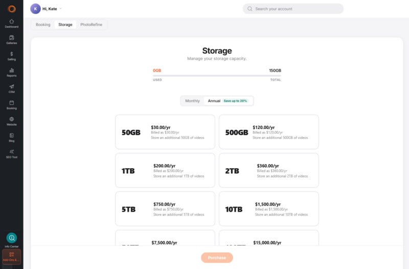Screen dimensions: 409x269
Task: Click the Storage page heading
Action: click(217, 51)
